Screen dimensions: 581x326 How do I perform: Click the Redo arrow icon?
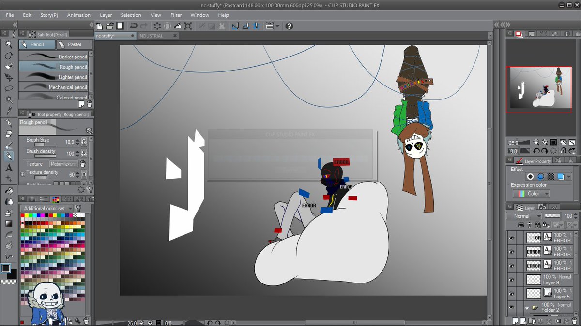pyautogui.click(x=144, y=26)
